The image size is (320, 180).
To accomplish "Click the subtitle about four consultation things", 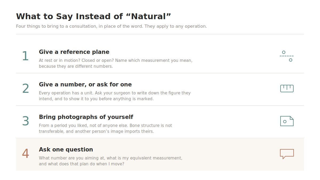I will (111, 26).
